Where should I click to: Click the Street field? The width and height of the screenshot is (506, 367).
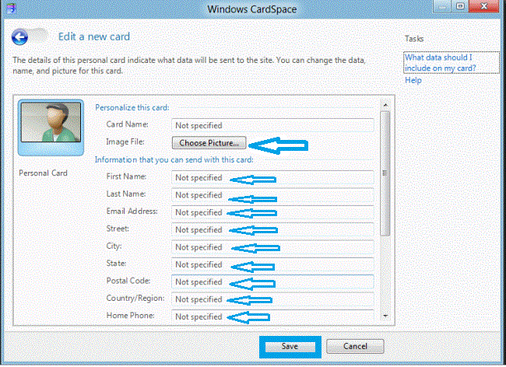click(x=272, y=229)
